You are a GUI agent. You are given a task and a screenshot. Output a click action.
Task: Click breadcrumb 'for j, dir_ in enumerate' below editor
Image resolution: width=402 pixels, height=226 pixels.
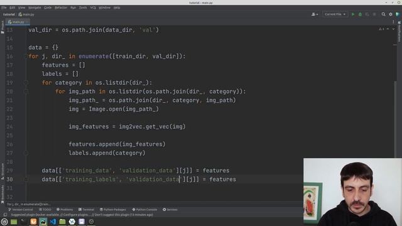pyautogui.click(x=28, y=205)
